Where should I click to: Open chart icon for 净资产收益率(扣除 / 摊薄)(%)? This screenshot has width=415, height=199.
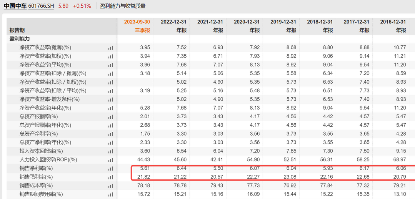[110, 73]
